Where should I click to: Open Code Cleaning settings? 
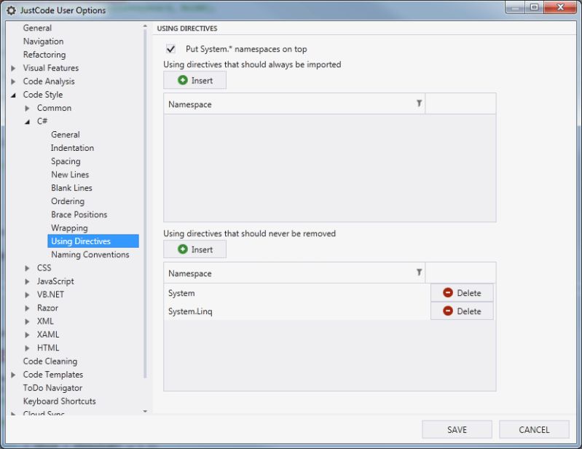click(50, 362)
